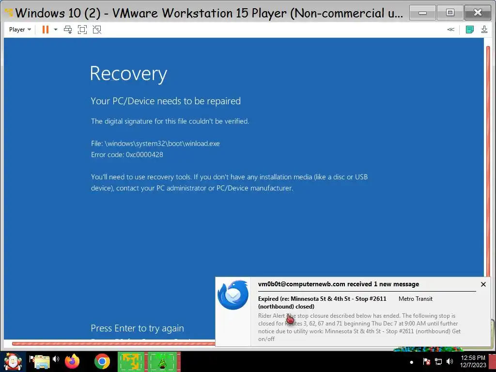
Task: Collapse toolbar with double-chevron icon
Action: (451, 30)
